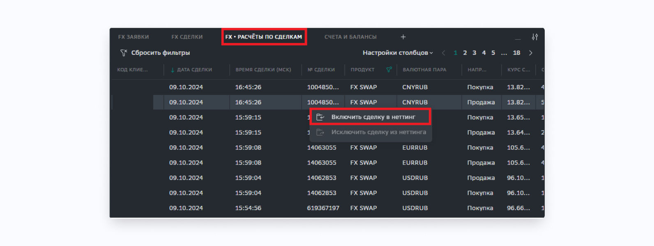This screenshot has width=654, height=246.
Task: Click CNYRUB in the Покупка row
Action: pyautogui.click(x=415, y=87)
